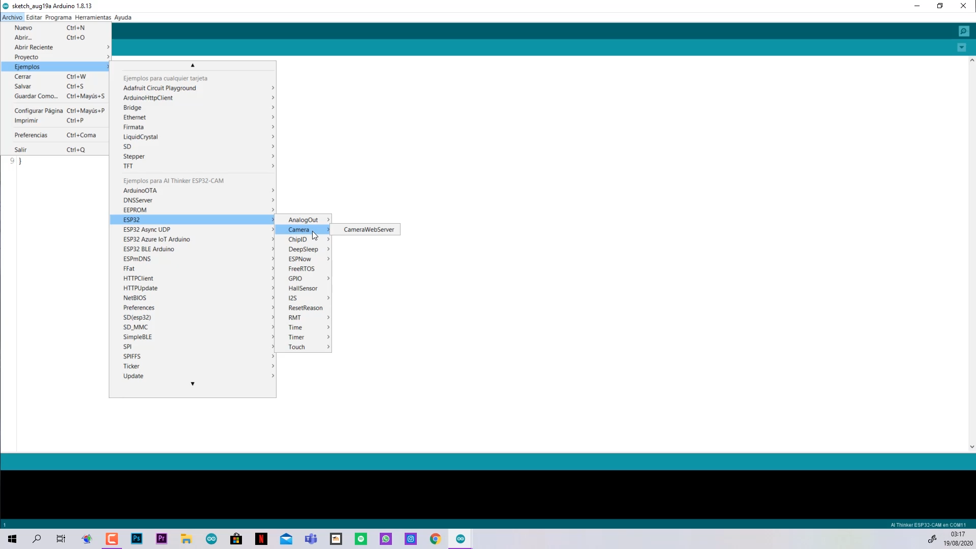This screenshot has width=976, height=549.
Task: Click the Windows Start button
Action: [x=12, y=539]
